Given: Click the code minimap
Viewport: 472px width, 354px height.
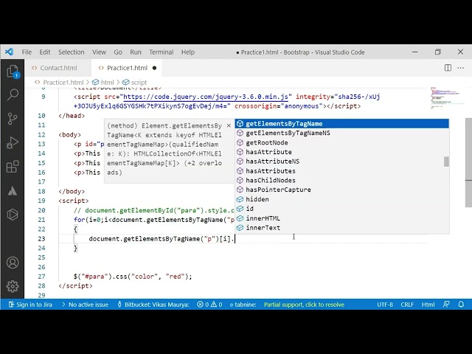Looking at the screenshot, I should click(445, 98).
